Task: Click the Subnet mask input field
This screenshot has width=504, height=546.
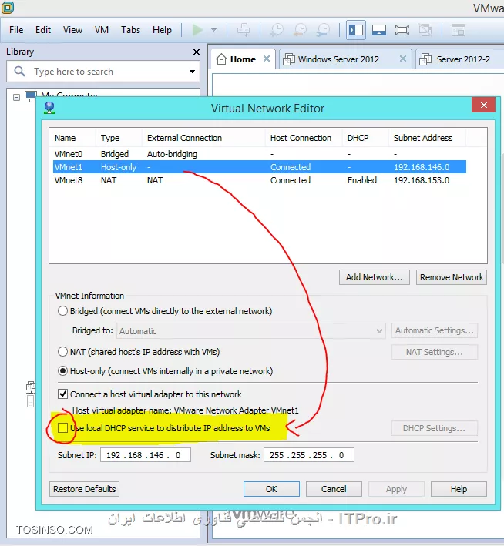Action: pyautogui.click(x=309, y=455)
